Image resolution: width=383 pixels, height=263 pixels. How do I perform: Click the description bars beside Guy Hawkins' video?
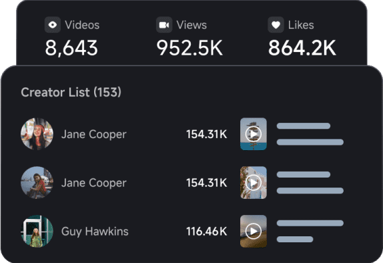pos(310,231)
